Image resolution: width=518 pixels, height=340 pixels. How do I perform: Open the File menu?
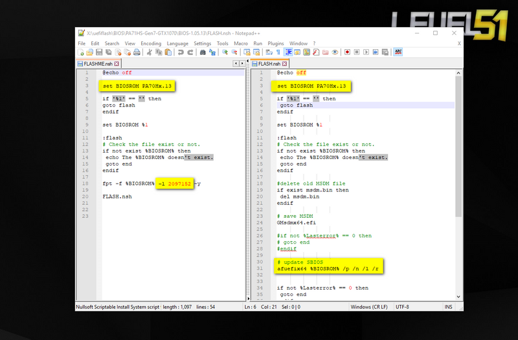pos(82,43)
